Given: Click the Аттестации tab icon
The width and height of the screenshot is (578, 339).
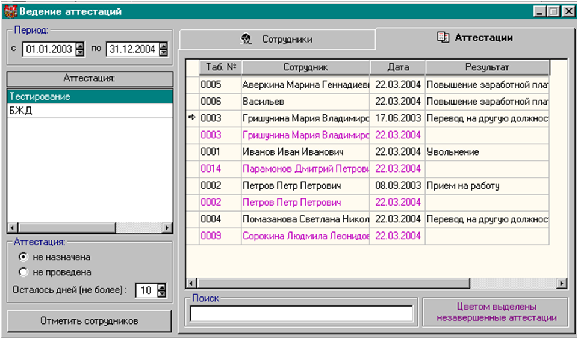Looking at the screenshot, I should [x=443, y=37].
